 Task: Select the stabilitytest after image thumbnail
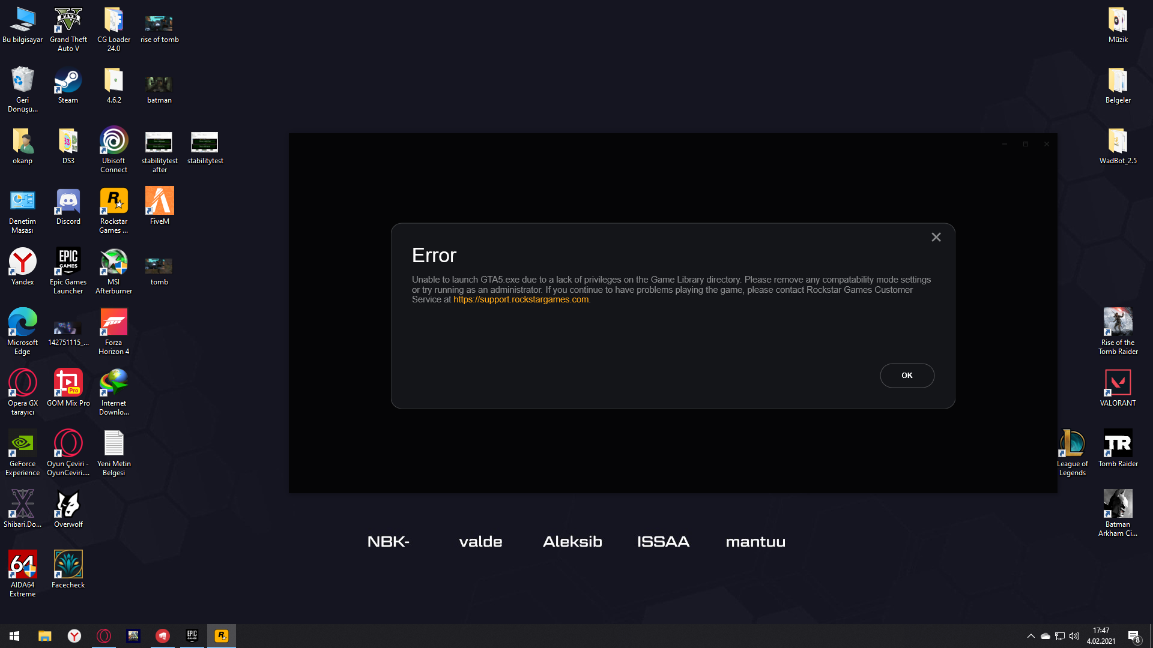click(x=159, y=143)
